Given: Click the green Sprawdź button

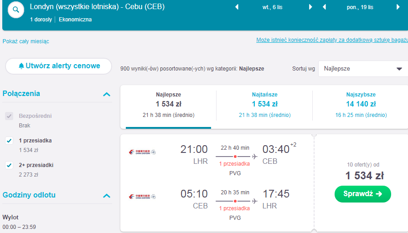Looking at the screenshot, I should pyautogui.click(x=363, y=194).
